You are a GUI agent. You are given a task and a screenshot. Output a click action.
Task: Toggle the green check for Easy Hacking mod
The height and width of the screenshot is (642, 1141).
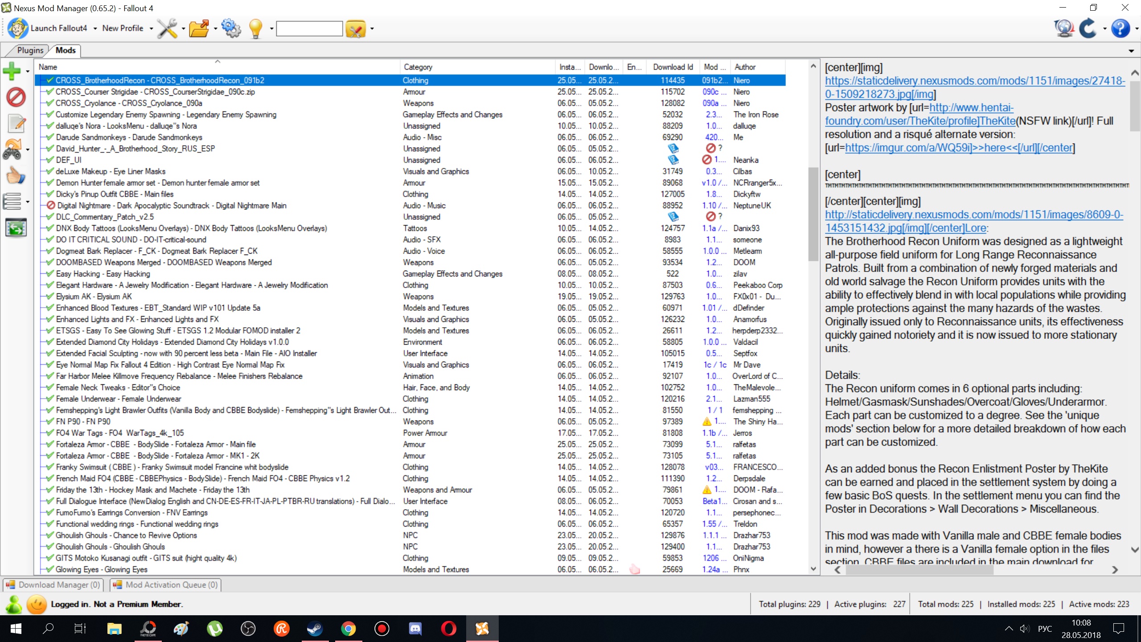point(50,274)
